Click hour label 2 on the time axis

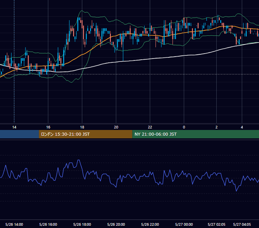[x=217, y=127]
